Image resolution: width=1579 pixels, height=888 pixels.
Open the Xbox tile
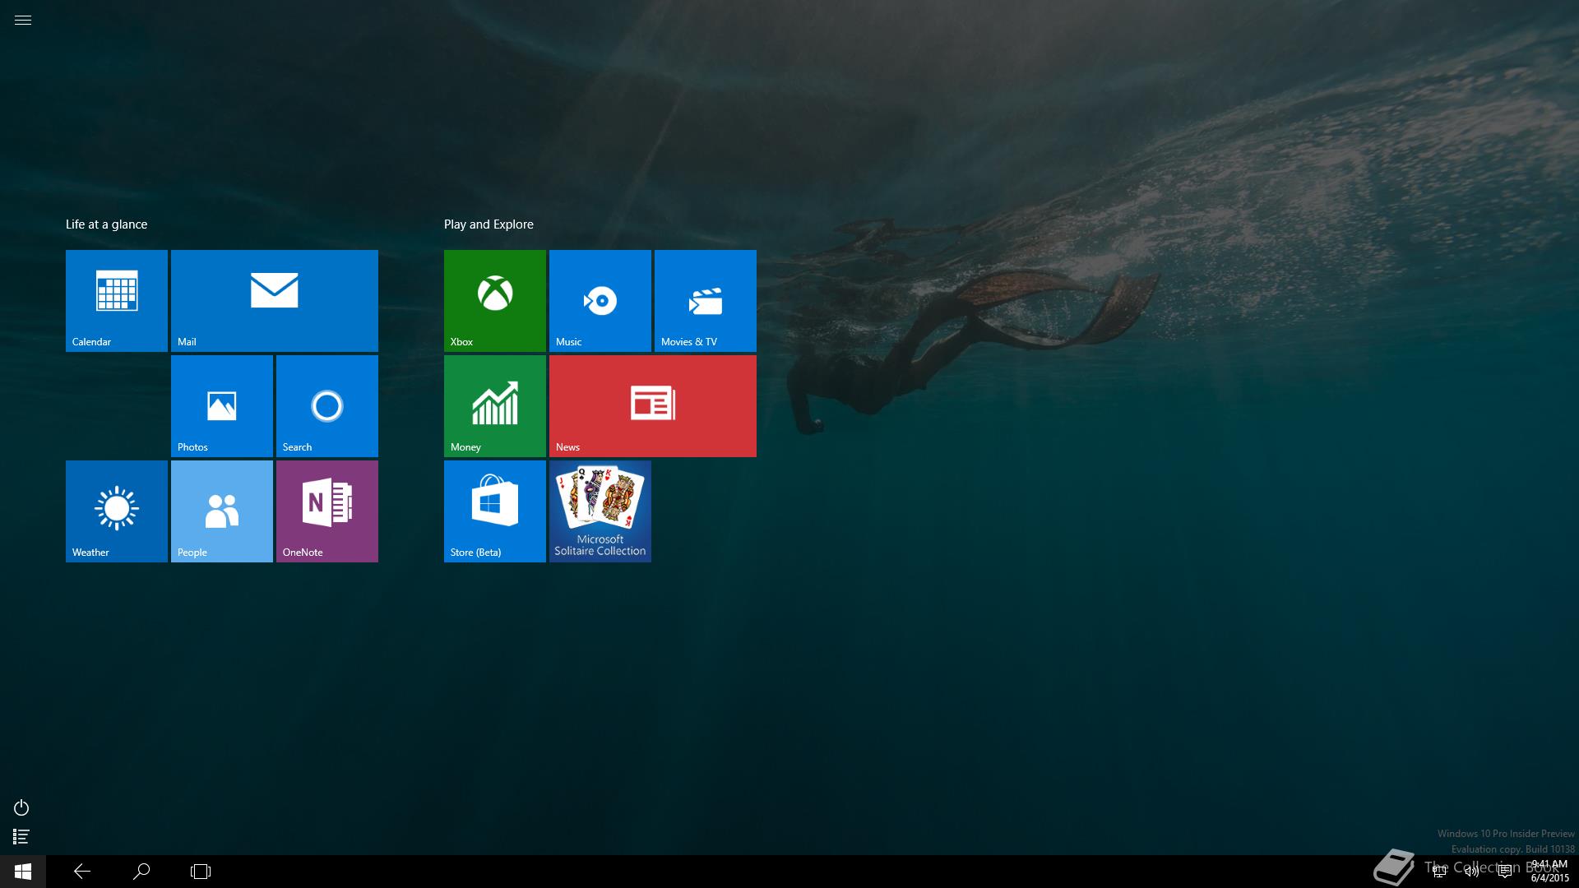click(495, 301)
